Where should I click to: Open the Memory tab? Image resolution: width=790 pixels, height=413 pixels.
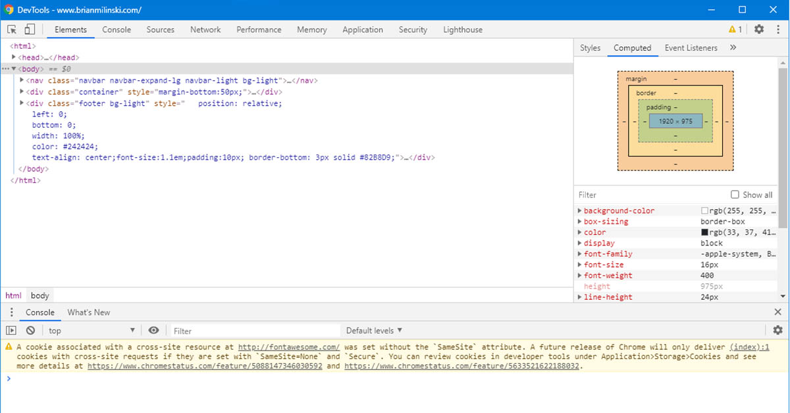click(312, 30)
